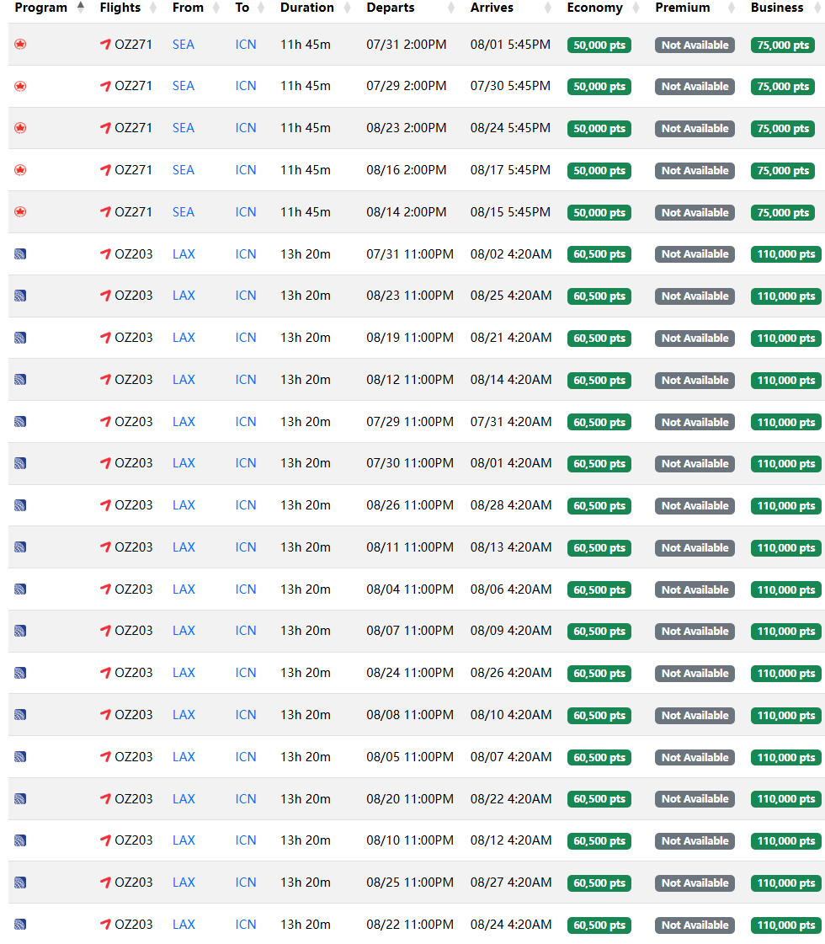This screenshot has height=944, width=825.
Task: Sort by Flights using its header arrows
Action: click(x=153, y=8)
